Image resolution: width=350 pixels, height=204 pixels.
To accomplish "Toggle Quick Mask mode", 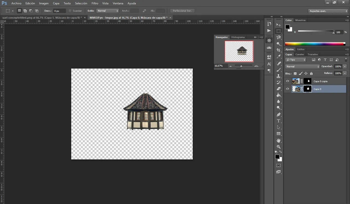I will pos(278,165).
